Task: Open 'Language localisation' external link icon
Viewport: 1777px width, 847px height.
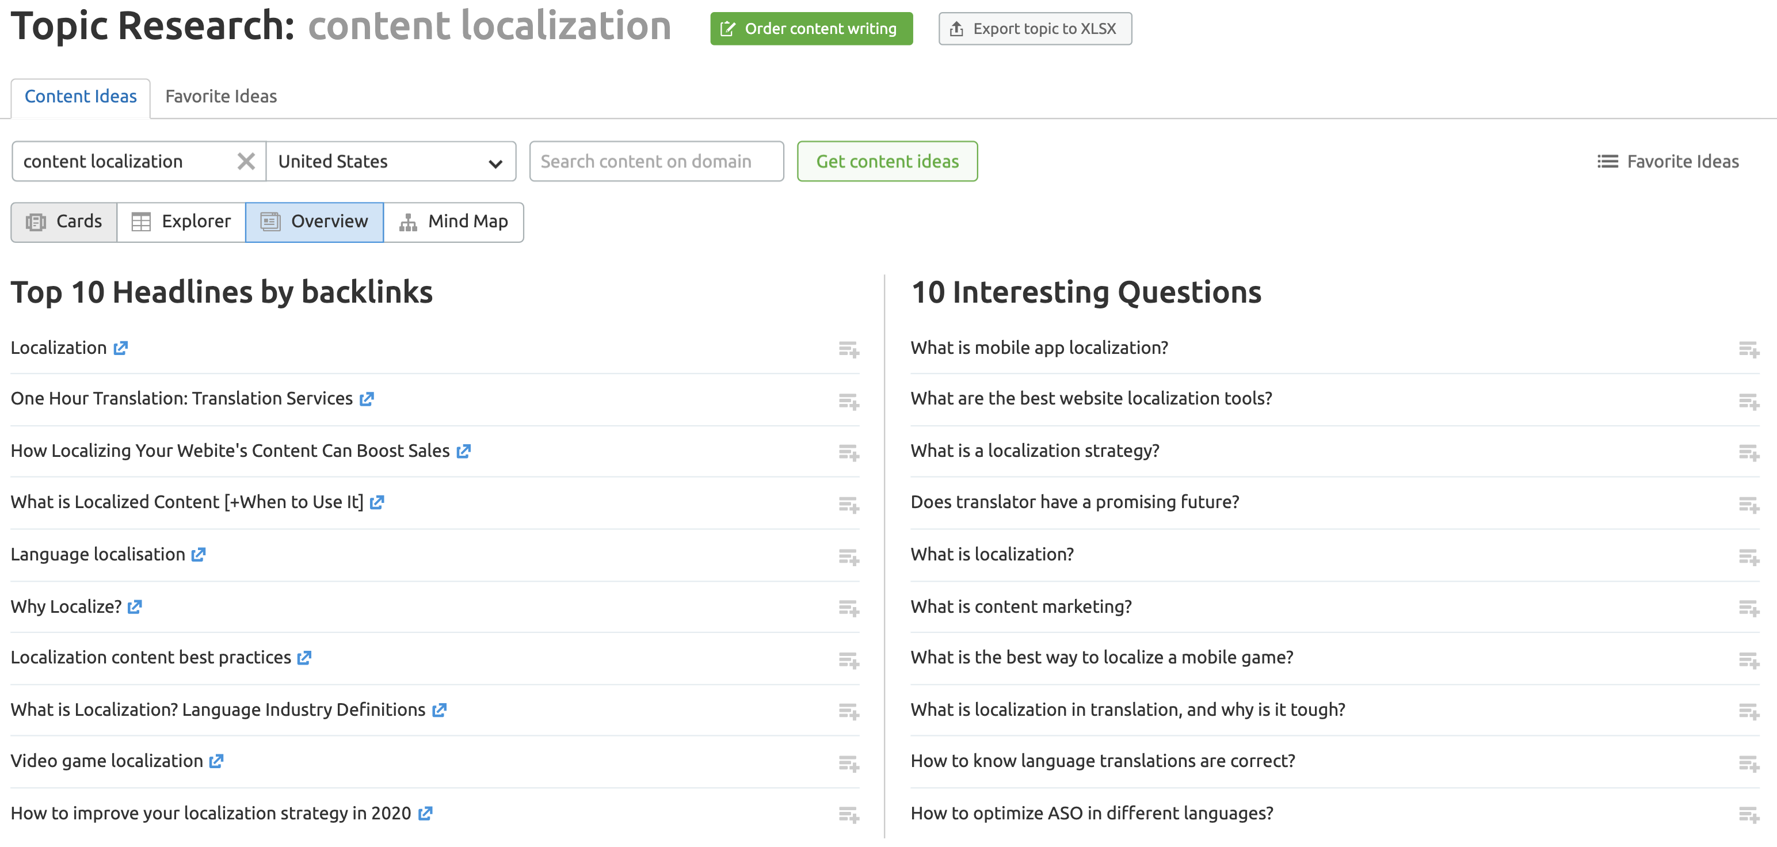Action: point(199,555)
